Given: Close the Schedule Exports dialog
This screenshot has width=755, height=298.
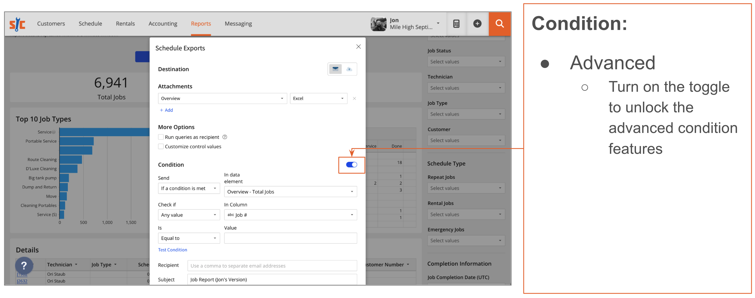Looking at the screenshot, I should [358, 47].
